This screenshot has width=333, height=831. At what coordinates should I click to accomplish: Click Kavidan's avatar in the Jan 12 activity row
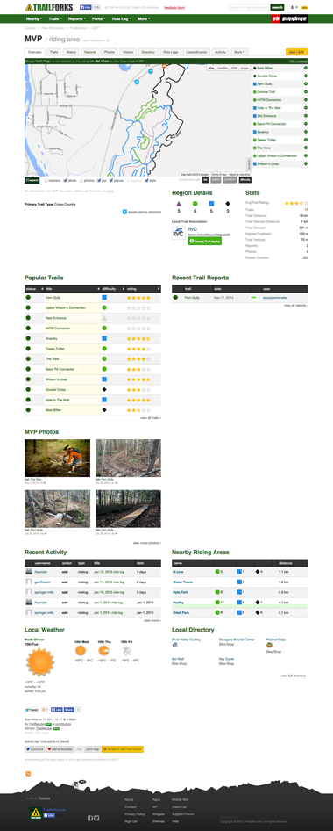[29, 572]
